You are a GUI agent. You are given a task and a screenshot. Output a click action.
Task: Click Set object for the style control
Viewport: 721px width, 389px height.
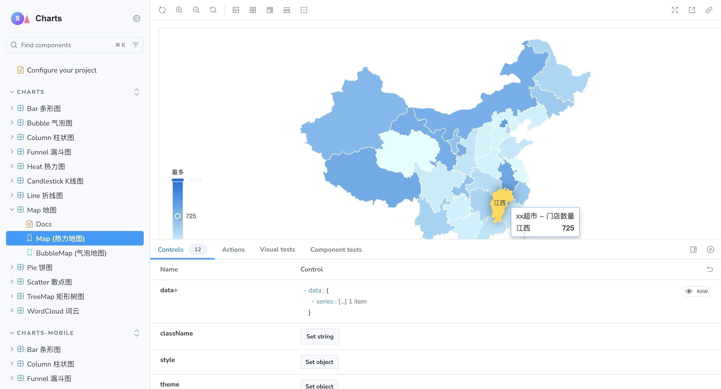point(319,361)
